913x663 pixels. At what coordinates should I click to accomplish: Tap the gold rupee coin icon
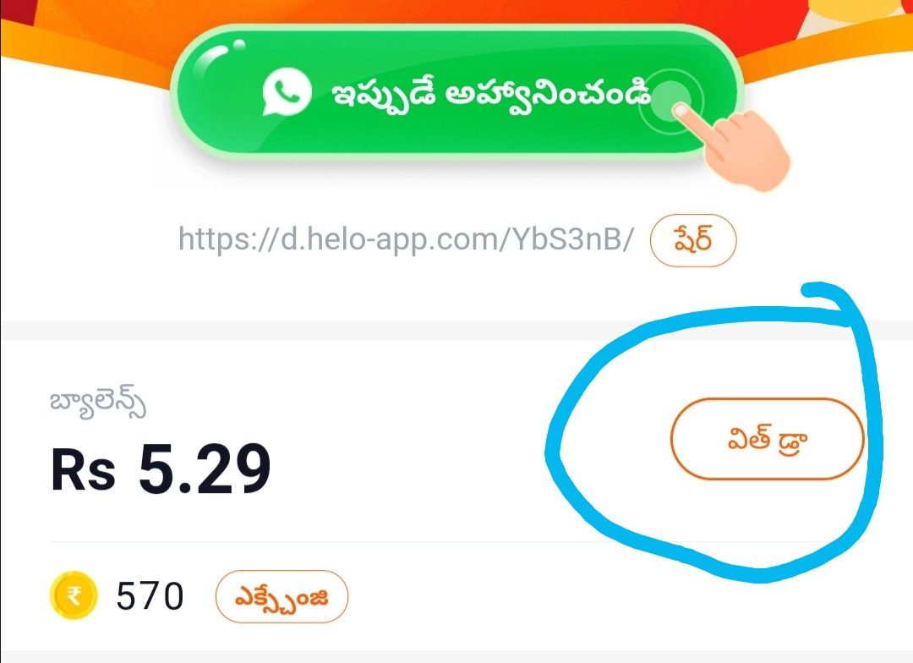click(x=74, y=595)
